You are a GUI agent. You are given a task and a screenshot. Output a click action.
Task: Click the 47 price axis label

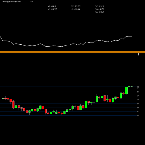(x=138, y=96)
